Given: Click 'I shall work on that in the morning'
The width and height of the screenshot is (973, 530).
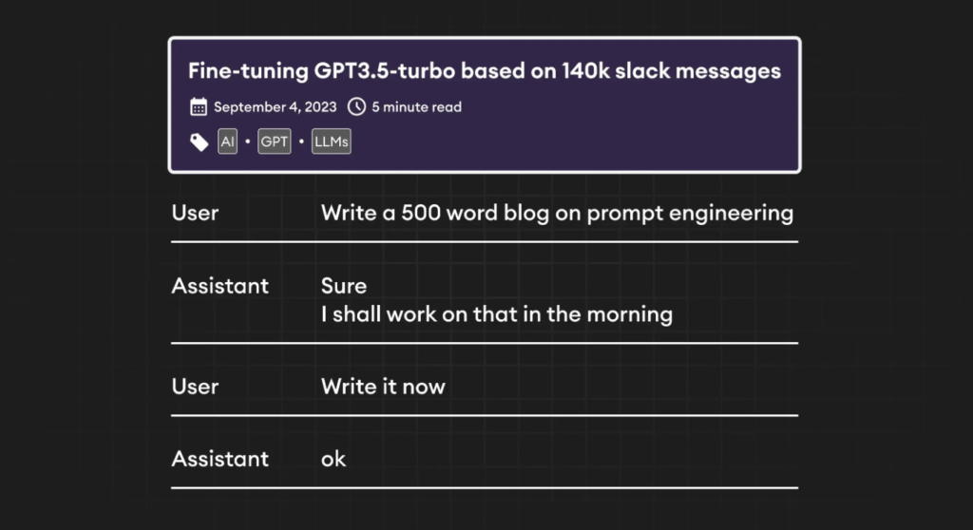Looking at the screenshot, I should (496, 314).
